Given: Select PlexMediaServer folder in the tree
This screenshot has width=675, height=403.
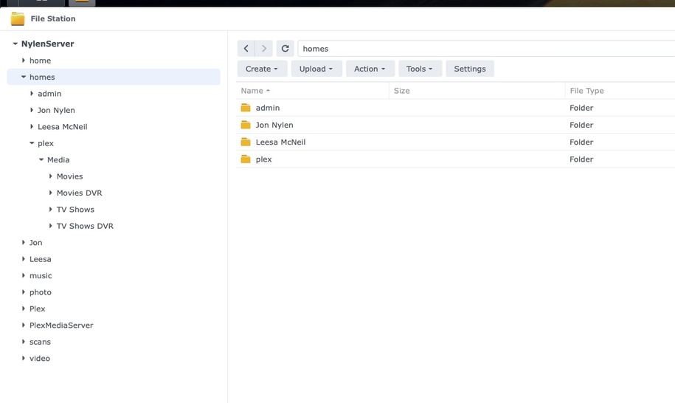Looking at the screenshot, I should pos(61,325).
